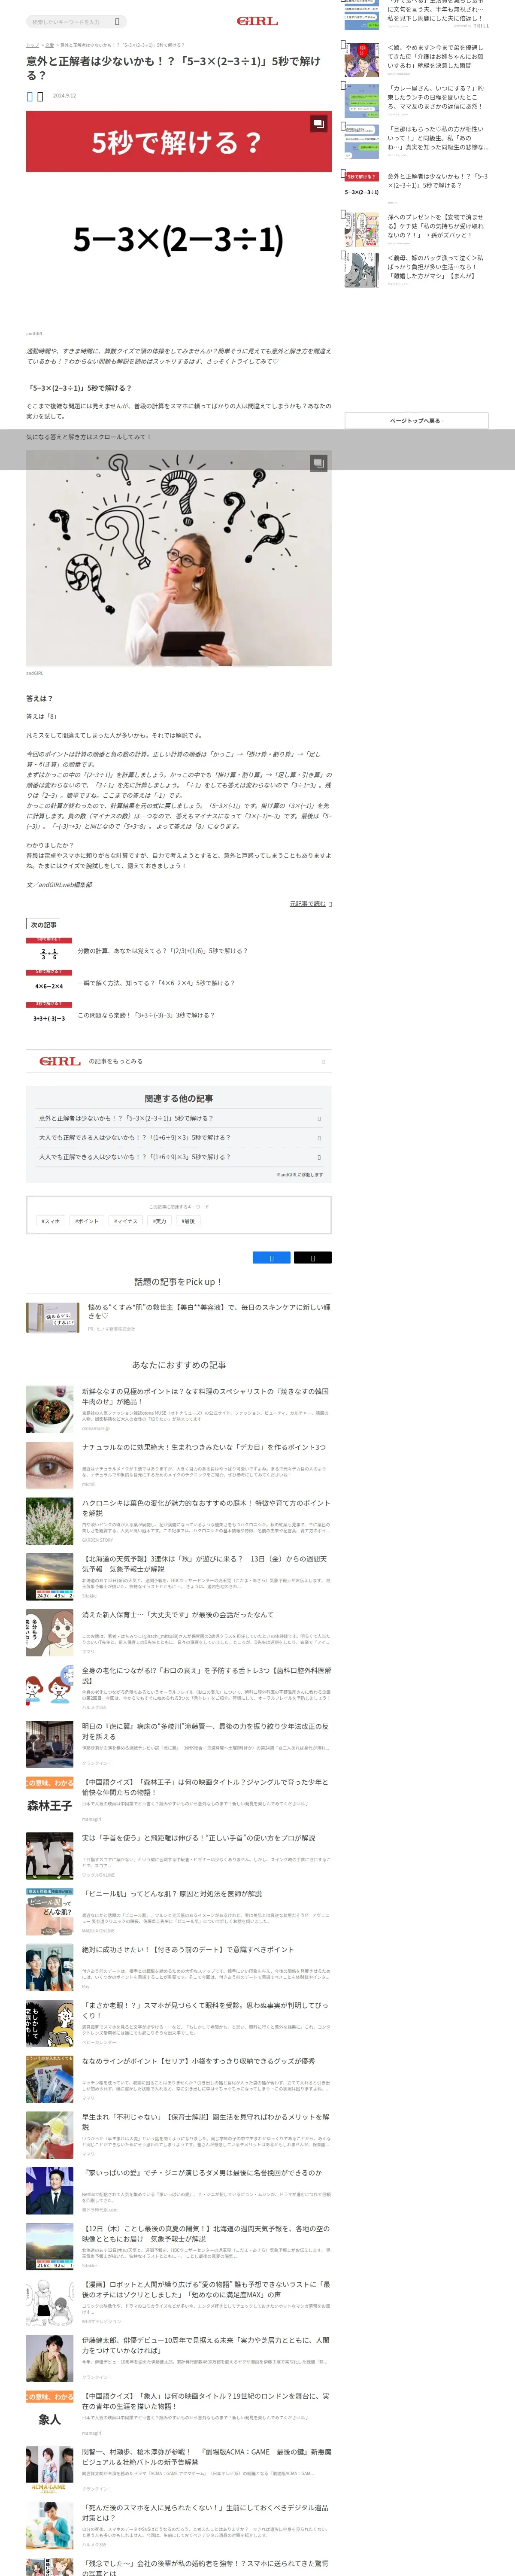Image resolution: width=515 pixels, height=2576 pixels.
Task: Open pick-up article '悩める"くすみ"肌"の救世主'
Action: (209, 1311)
